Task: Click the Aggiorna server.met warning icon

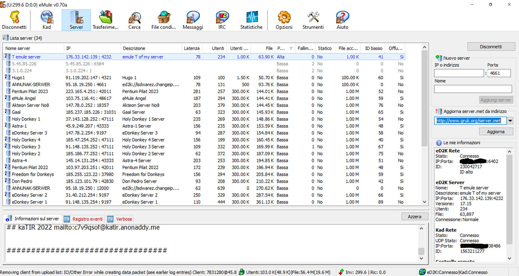Action: pos(439,111)
